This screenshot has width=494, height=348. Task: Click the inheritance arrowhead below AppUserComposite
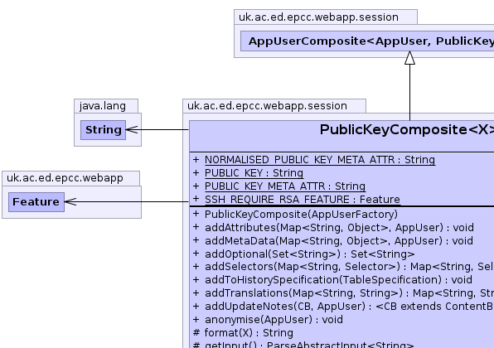click(x=409, y=58)
